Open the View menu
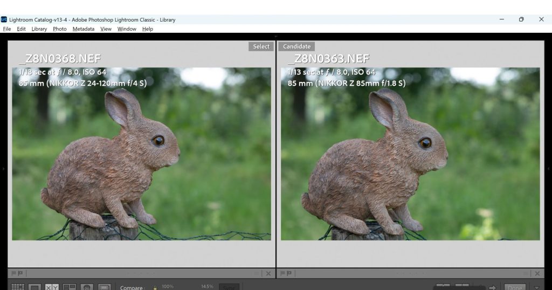The width and height of the screenshot is (552, 290). (106, 29)
